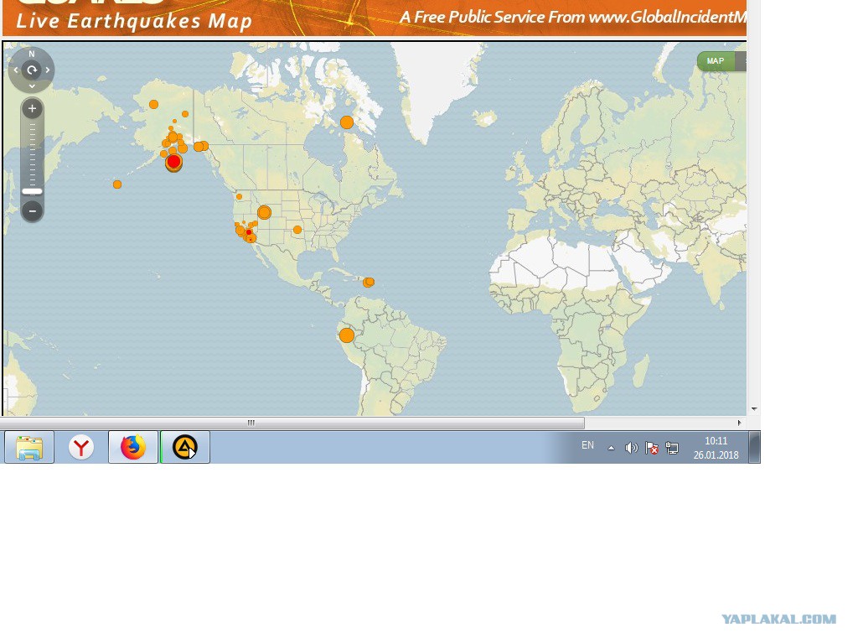
Task: Open Yandex Browser from the taskbar
Action: coord(81,447)
